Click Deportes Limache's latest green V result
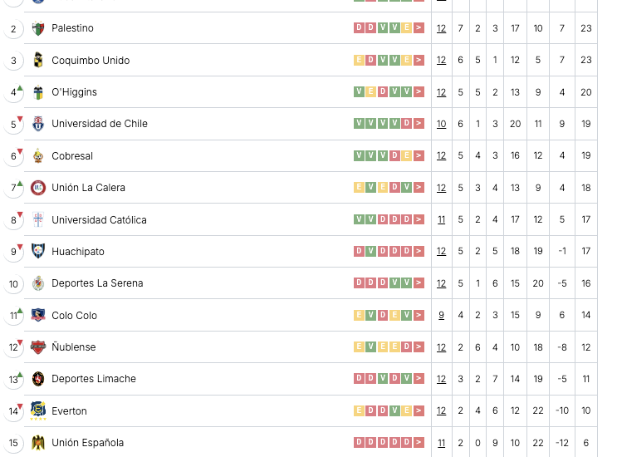The height and width of the screenshot is (457, 617). tap(407, 378)
